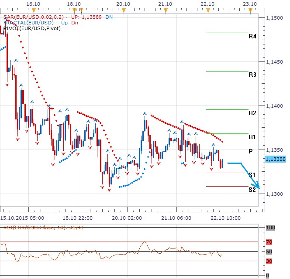Select the R1 resistance label
Image resolution: width=290 pixels, height=279 pixels.
[252, 137]
